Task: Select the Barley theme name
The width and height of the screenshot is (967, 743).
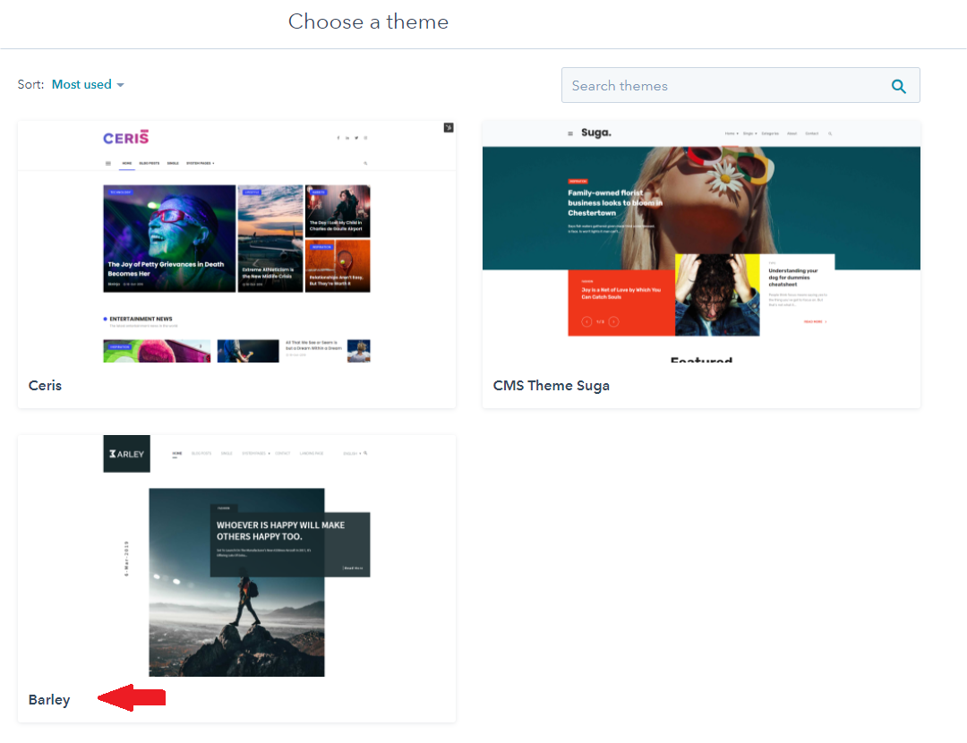Action: point(49,700)
